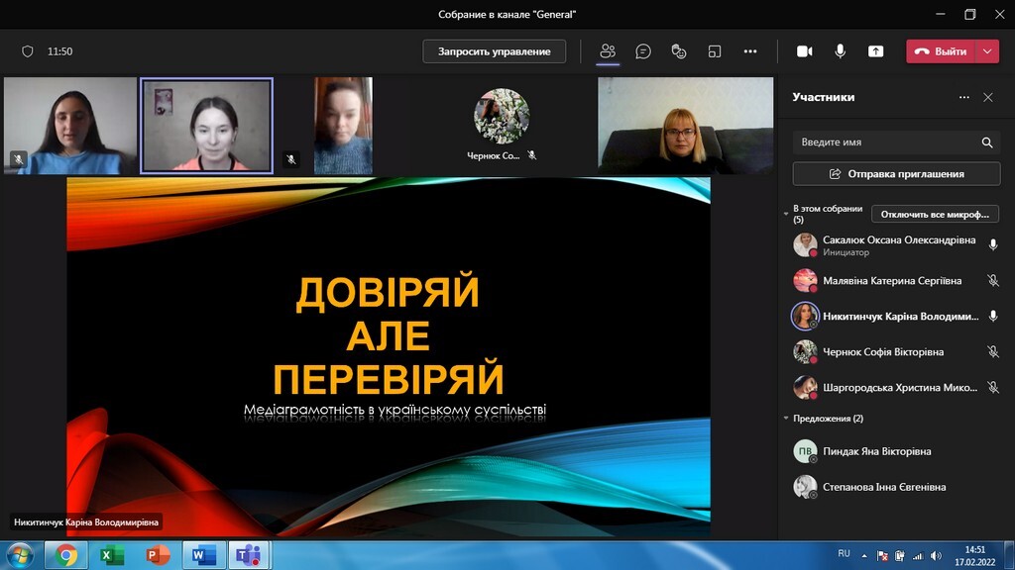The height and width of the screenshot is (570, 1015).
Task: Collapse the Предложения section
Action: click(x=786, y=419)
